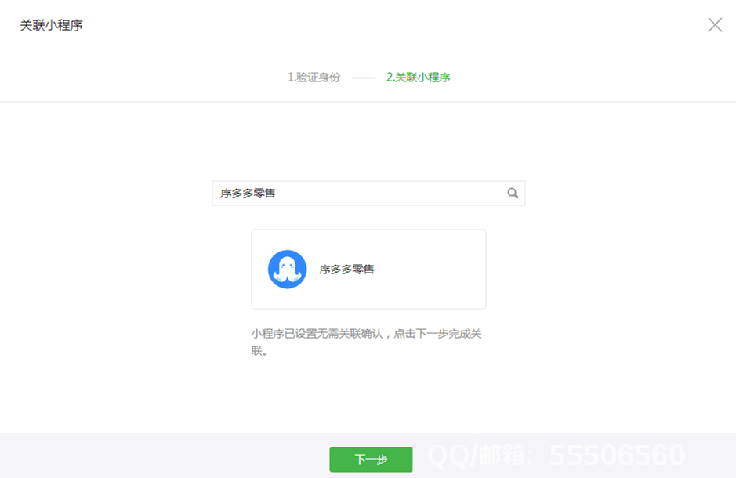Click the 关联小程序 dialog title
Screen dimensions: 736x478
[x=51, y=25]
